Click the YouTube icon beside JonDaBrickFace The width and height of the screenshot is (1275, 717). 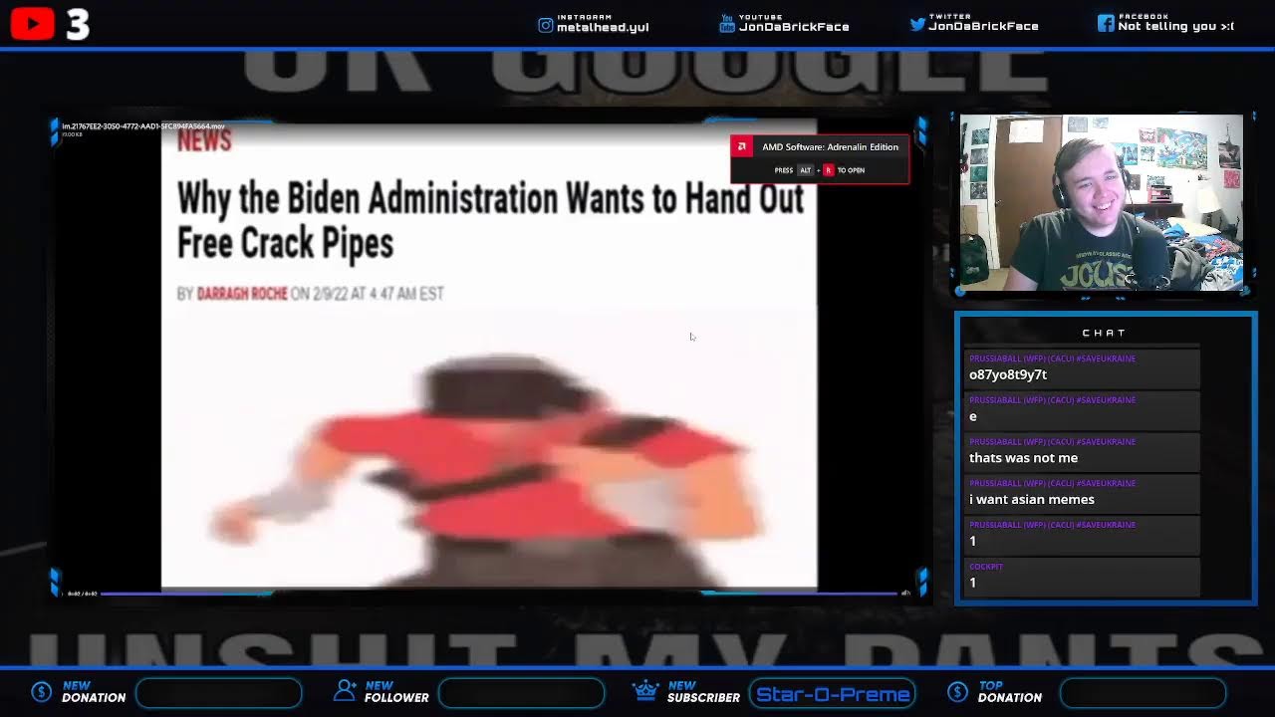click(x=727, y=25)
